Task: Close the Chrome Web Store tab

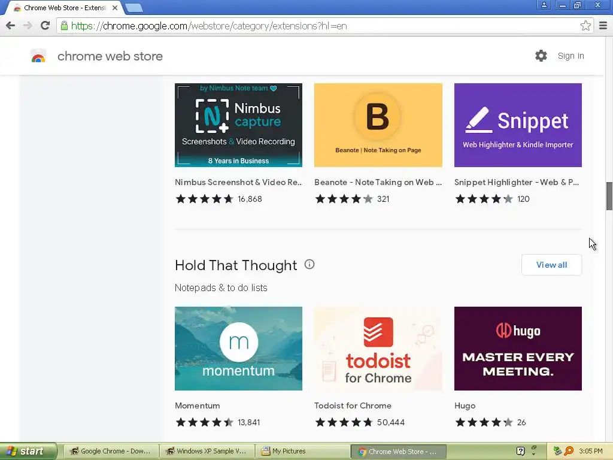Action: click(x=115, y=8)
